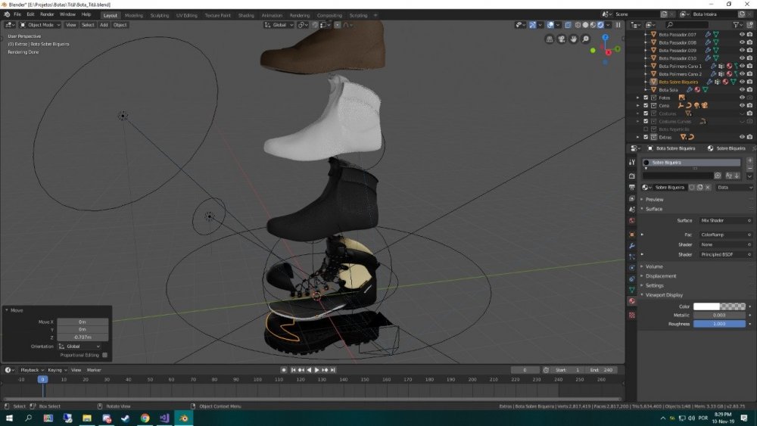
Task: Click the camera view gizmo icon
Action: [563, 39]
